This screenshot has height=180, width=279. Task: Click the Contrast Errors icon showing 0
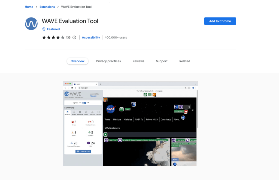tap(89, 122)
